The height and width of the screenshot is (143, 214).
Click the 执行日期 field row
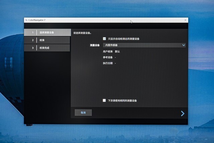109,63
